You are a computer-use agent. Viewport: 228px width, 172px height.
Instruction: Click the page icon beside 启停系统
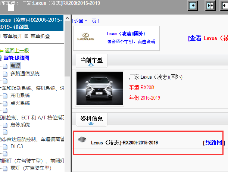[5, 125]
